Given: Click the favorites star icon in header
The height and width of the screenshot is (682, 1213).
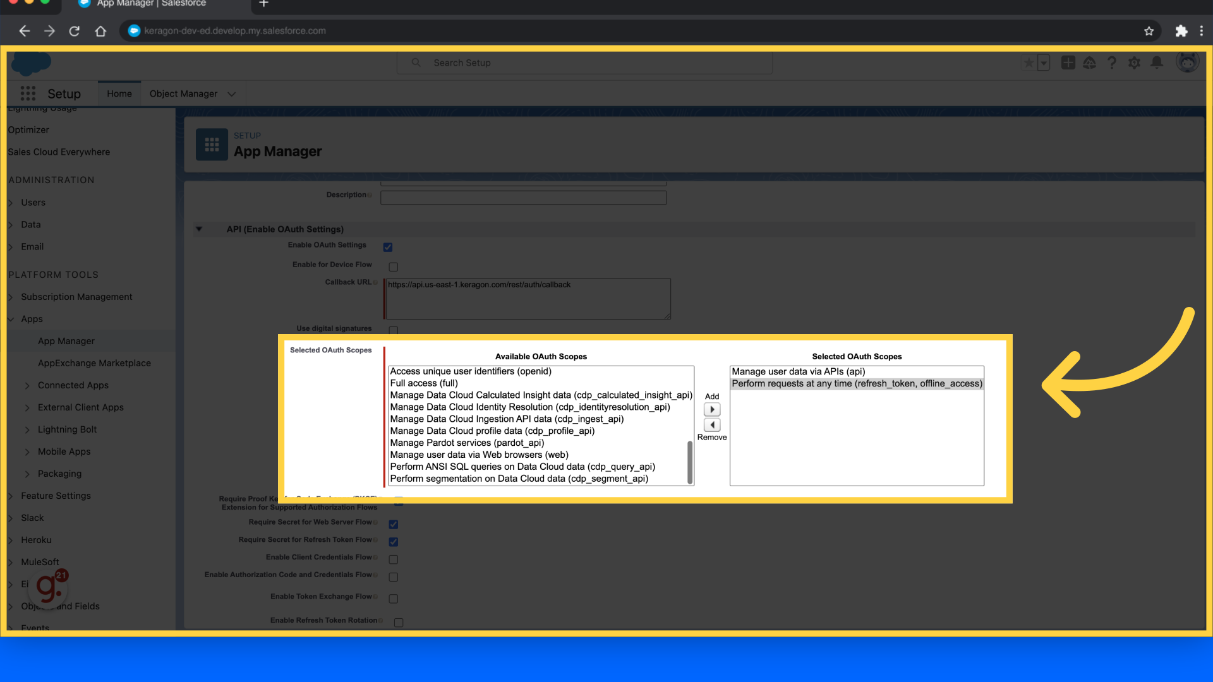Looking at the screenshot, I should [1029, 63].
